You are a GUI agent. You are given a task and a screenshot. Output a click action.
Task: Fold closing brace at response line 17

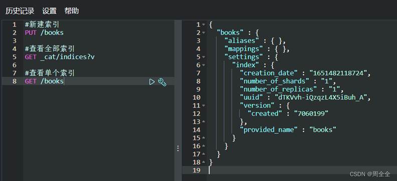point(204,154)
